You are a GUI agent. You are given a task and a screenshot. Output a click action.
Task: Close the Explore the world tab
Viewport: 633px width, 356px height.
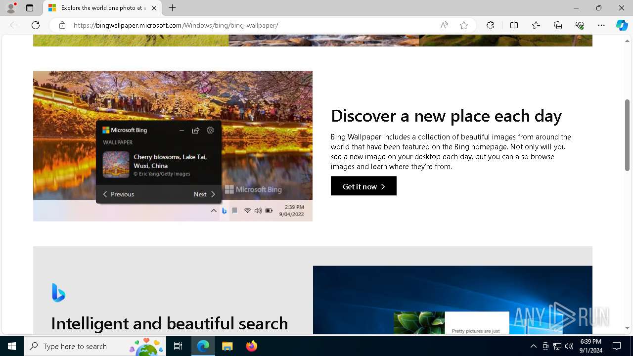point(154,8)
